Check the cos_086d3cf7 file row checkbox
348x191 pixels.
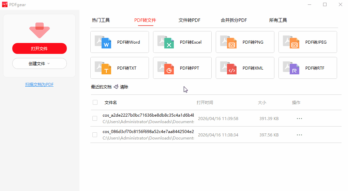pyautogui.click(x=95, y=135)
